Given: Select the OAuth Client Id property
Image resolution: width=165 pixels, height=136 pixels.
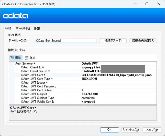Looking at the screenshot, I should [32, 67].
